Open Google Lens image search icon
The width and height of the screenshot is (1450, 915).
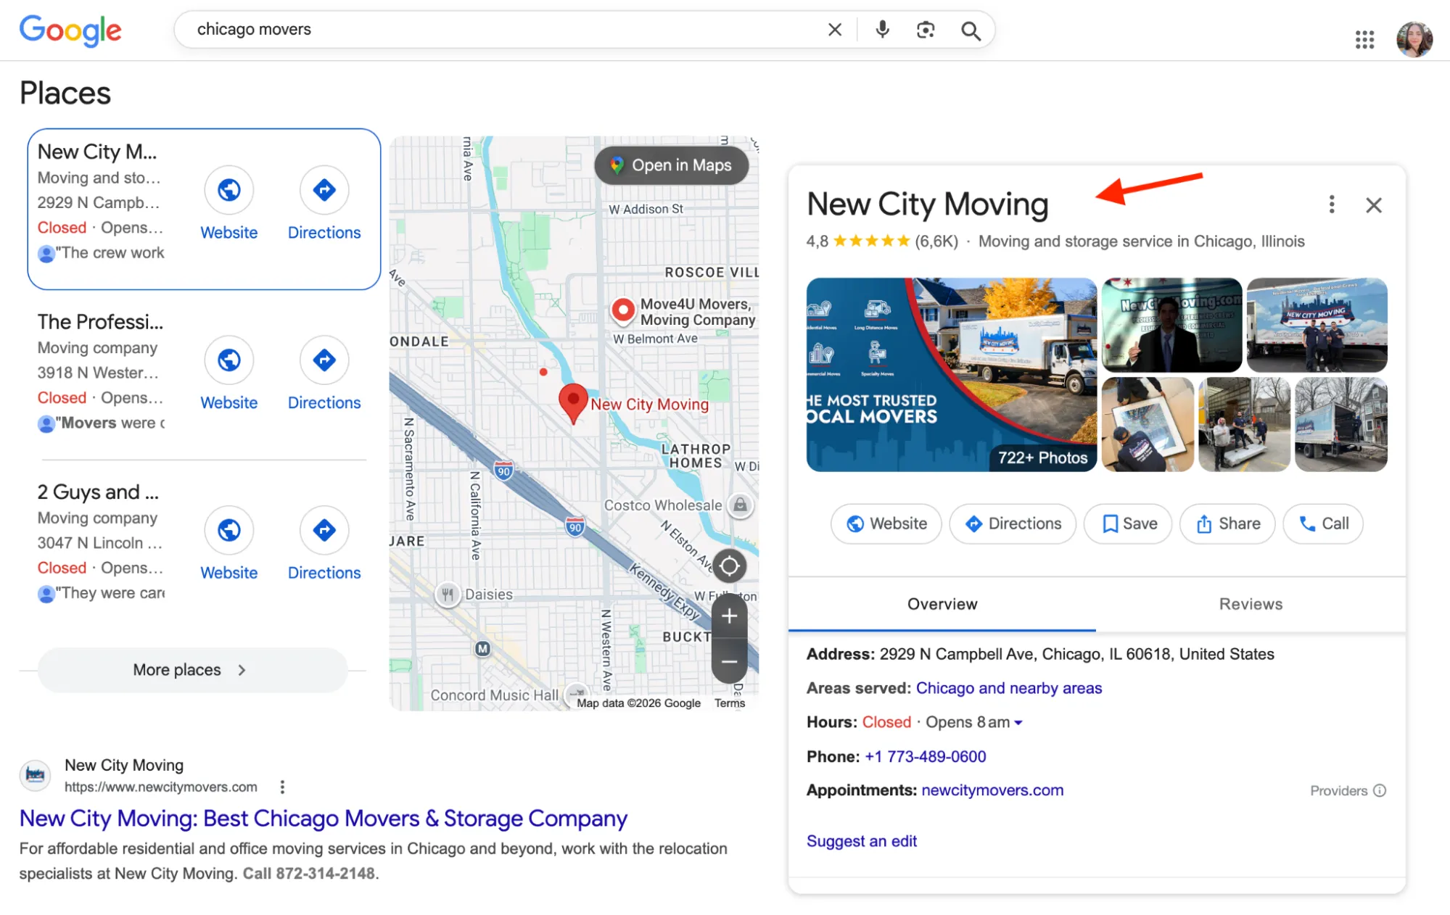click(926, 30)
